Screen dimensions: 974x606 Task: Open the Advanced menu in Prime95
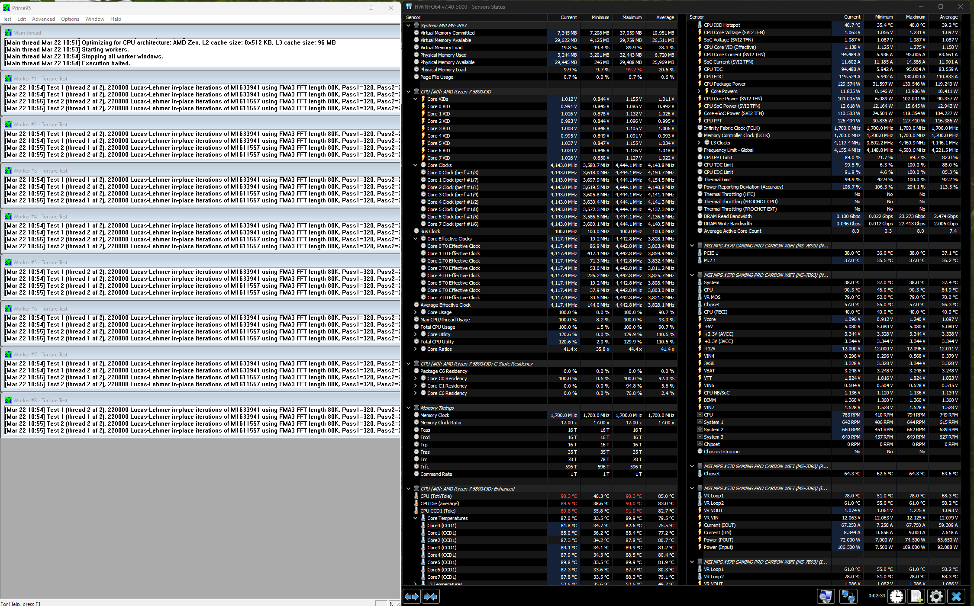[43, 19]
